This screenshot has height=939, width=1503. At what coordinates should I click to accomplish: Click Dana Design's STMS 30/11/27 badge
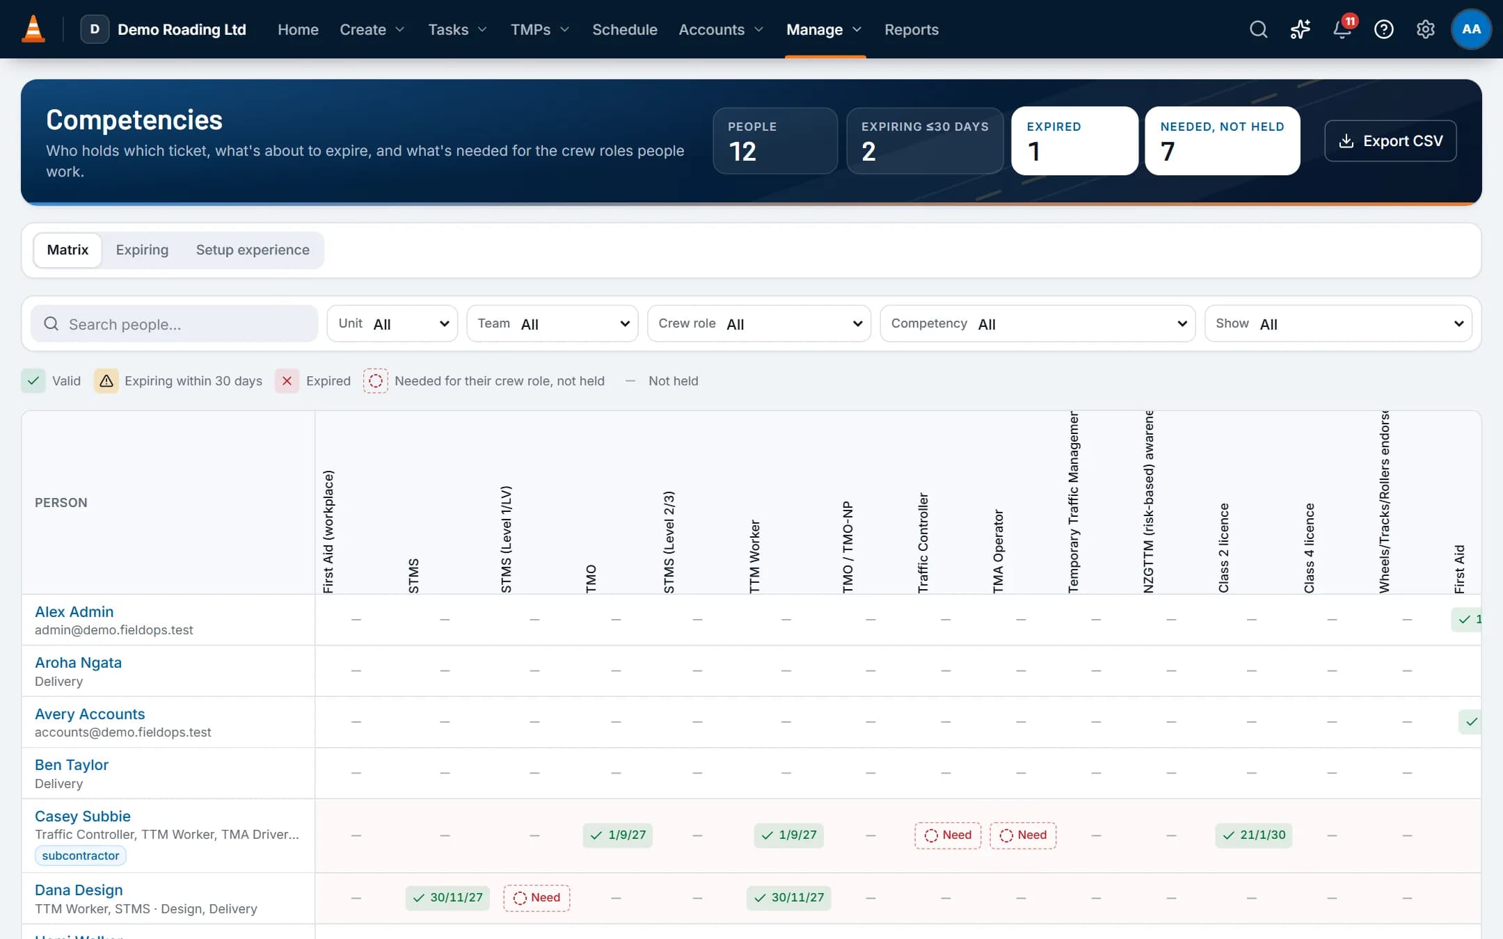click(x=447, y=897)
